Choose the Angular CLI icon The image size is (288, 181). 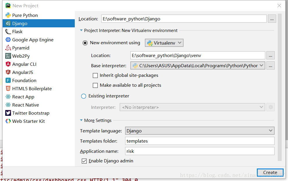pyautogui.click(x=8, y=64)
